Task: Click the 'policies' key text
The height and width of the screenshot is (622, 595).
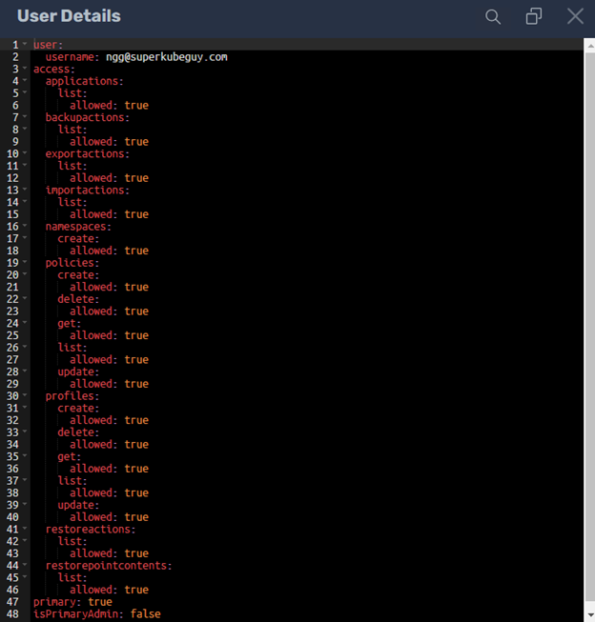Action: pos(70,263)
